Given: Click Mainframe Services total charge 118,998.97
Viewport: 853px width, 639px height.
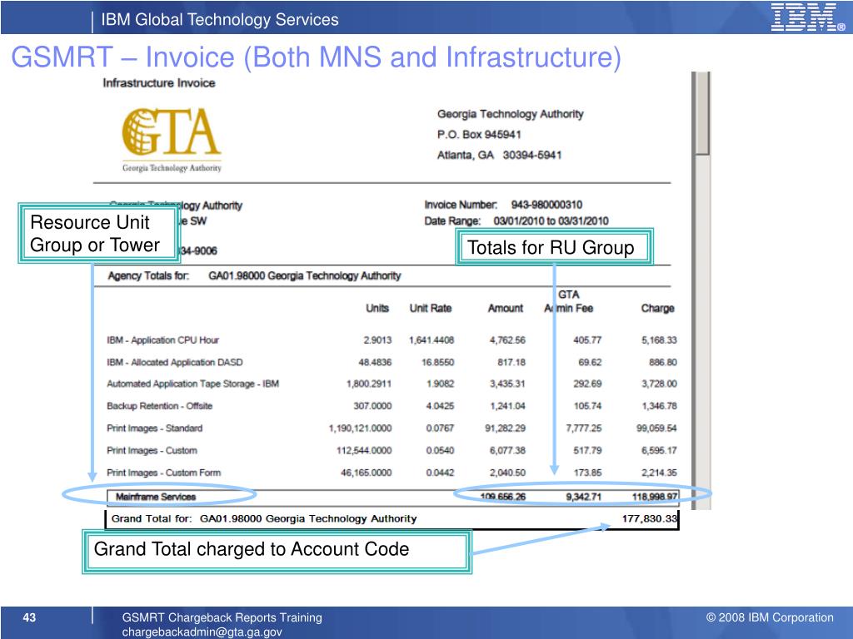Looking at the screenshot, I should [x=655, y=497].
